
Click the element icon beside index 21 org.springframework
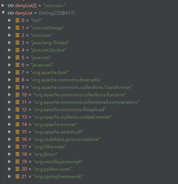(17, 177)
